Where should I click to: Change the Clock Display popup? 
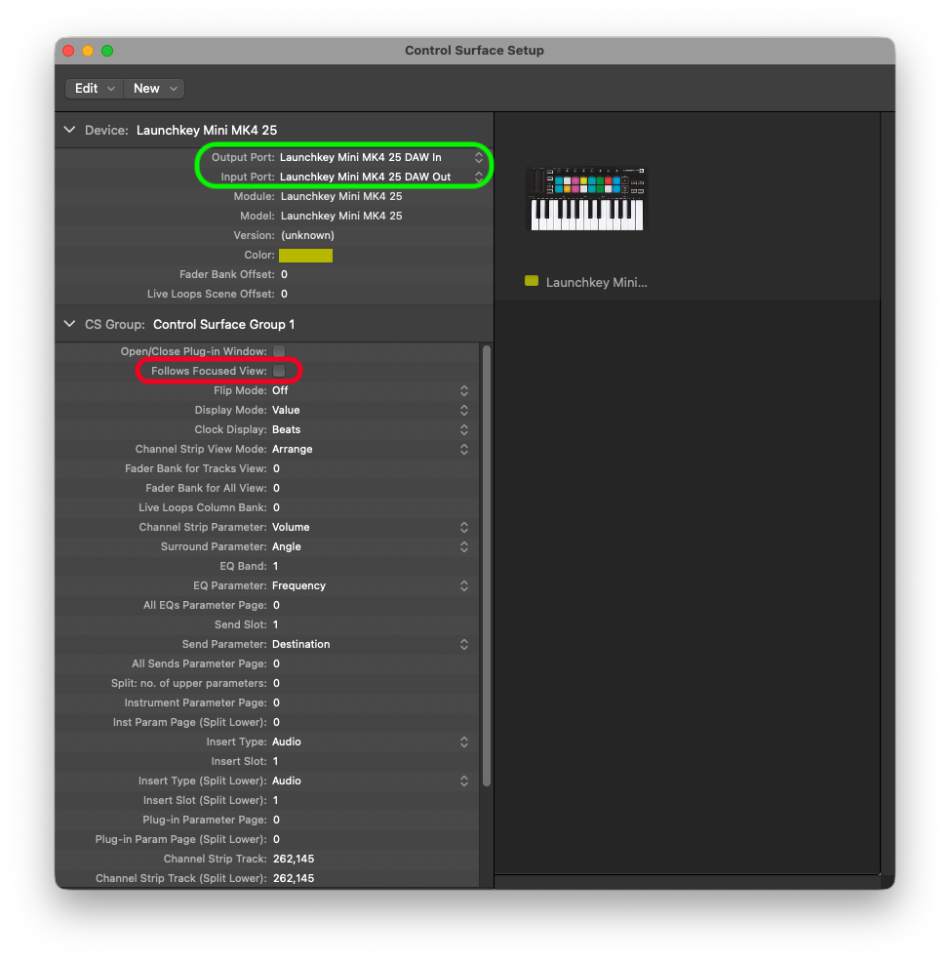(371, 430)
